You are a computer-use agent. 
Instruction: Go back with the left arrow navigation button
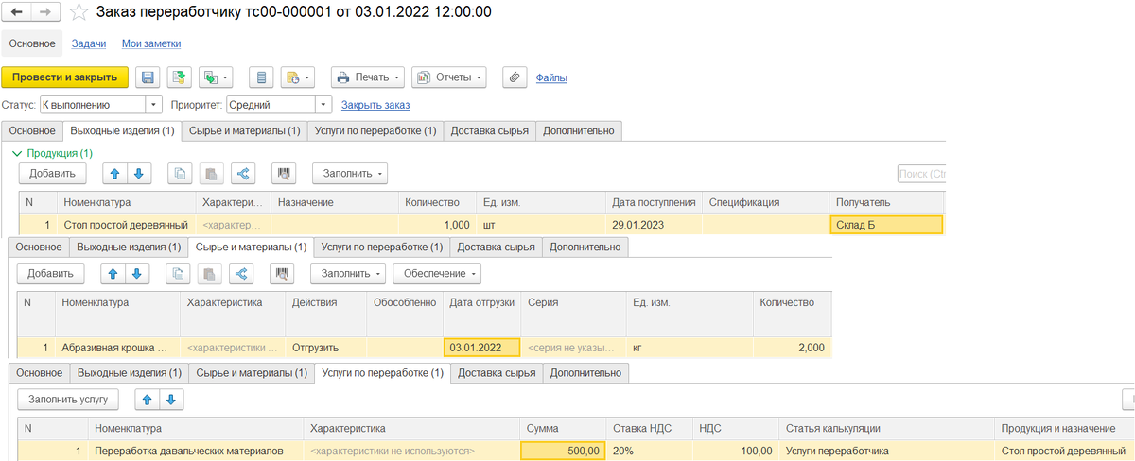point(18,13)
